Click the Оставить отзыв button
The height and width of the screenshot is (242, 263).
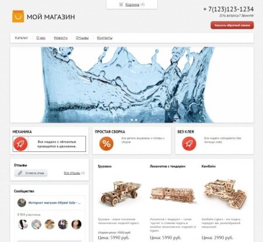31,173
